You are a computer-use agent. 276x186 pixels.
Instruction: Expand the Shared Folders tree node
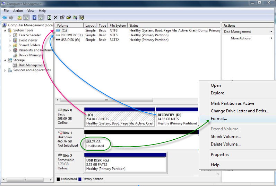10,45
